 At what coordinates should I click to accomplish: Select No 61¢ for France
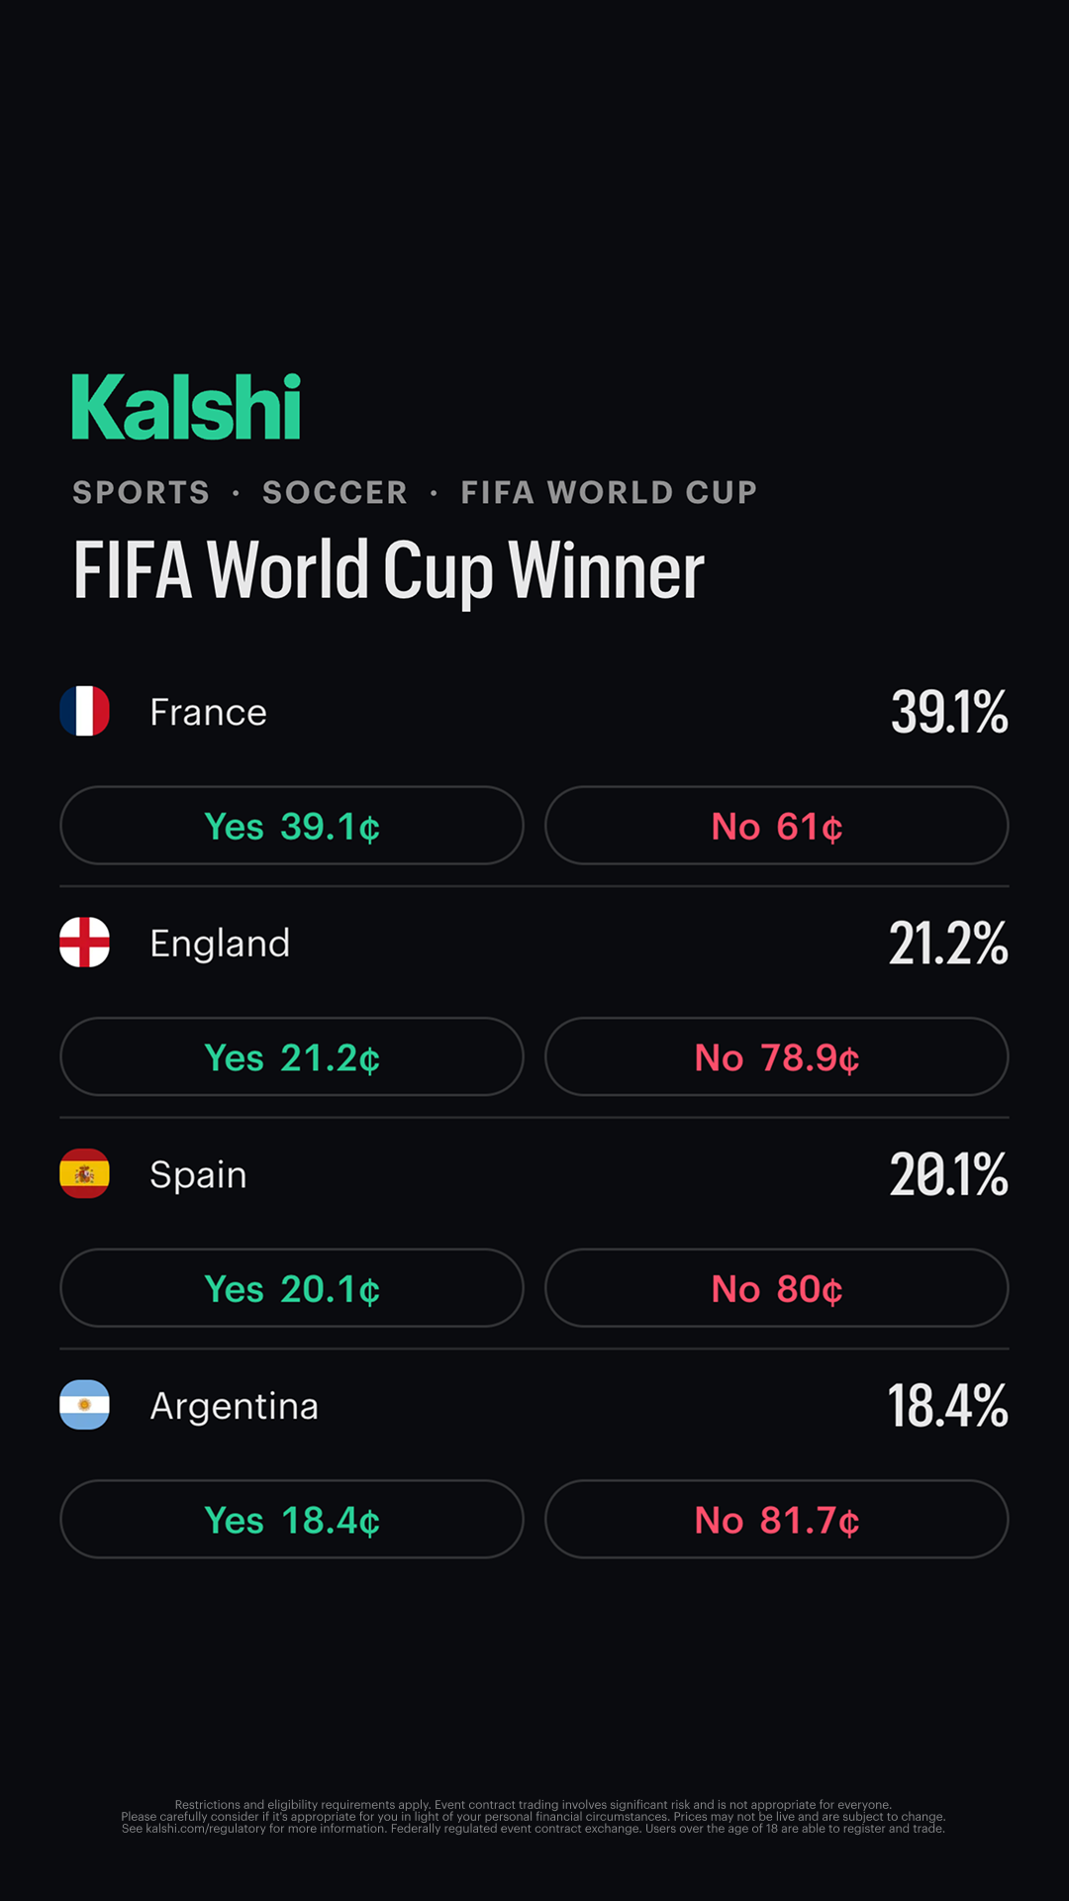click(x=777, y=826)
